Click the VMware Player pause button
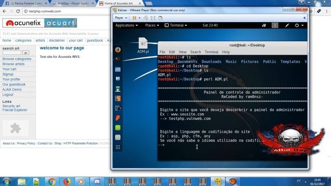Screen dimensions: 331x186 tap(134, 18)
